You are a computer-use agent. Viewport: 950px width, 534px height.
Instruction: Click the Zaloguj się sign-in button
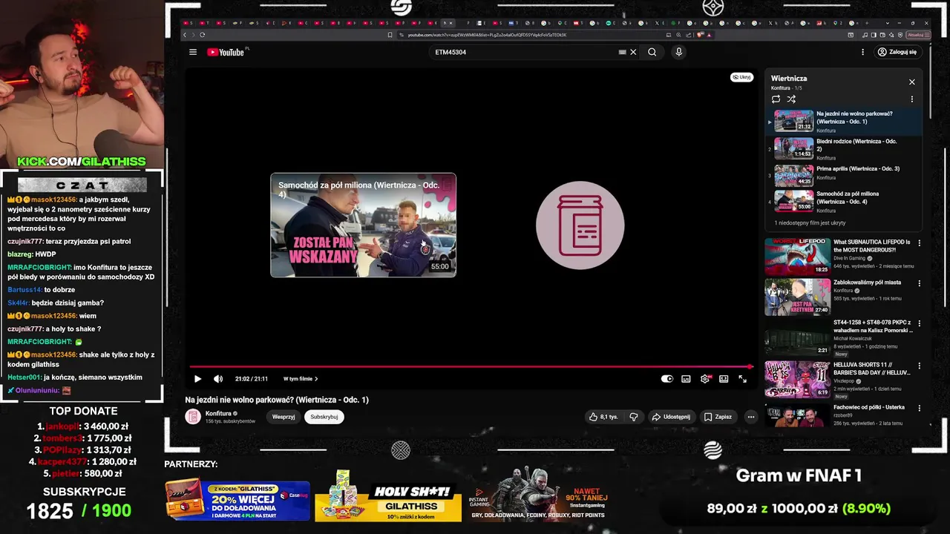coord(897,52)
